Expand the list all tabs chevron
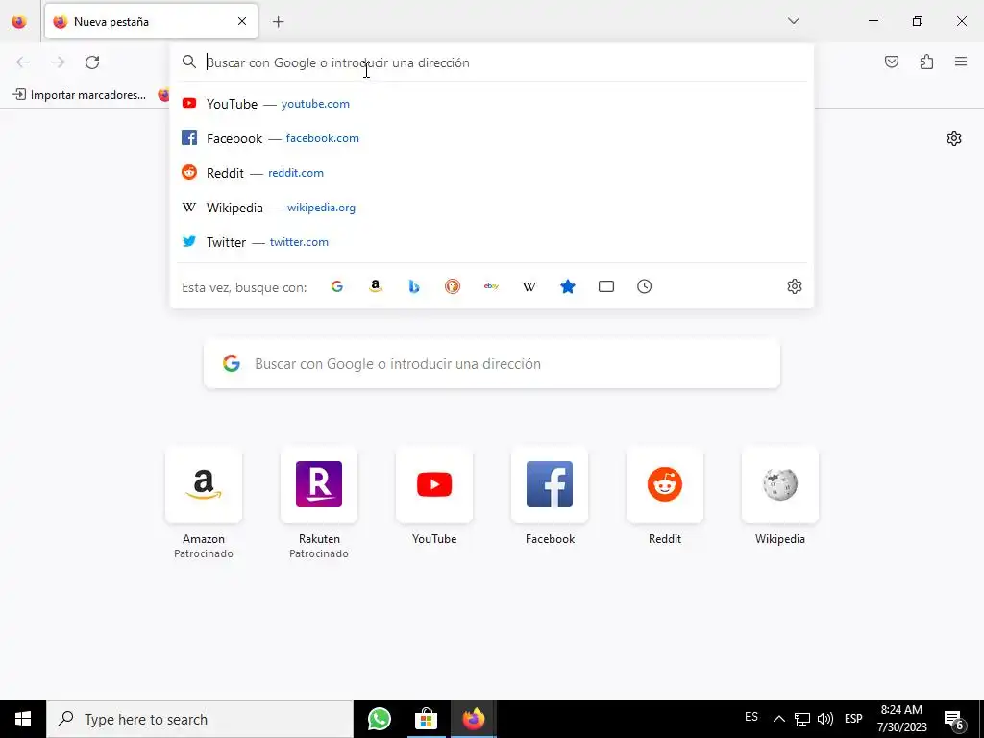 (x=793, y=21)
